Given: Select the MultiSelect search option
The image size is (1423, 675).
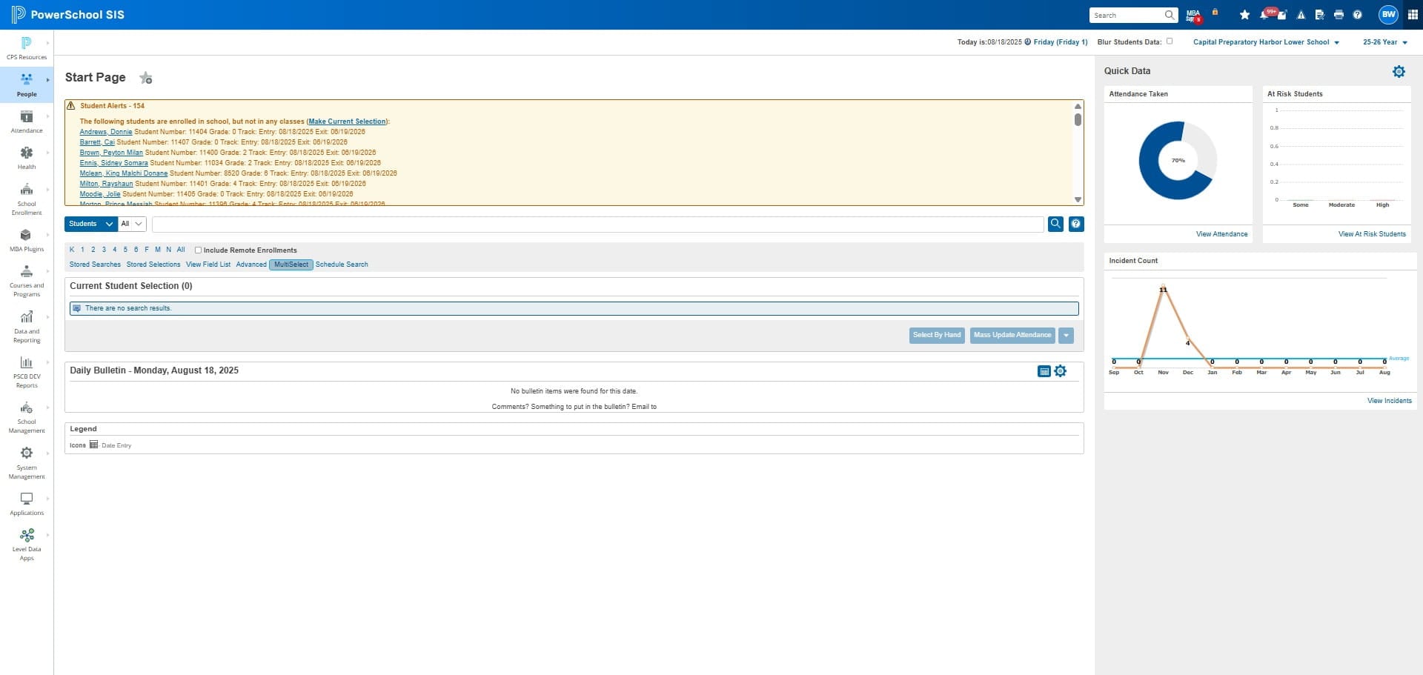Looking at the screenshot, I should [291, 265].
